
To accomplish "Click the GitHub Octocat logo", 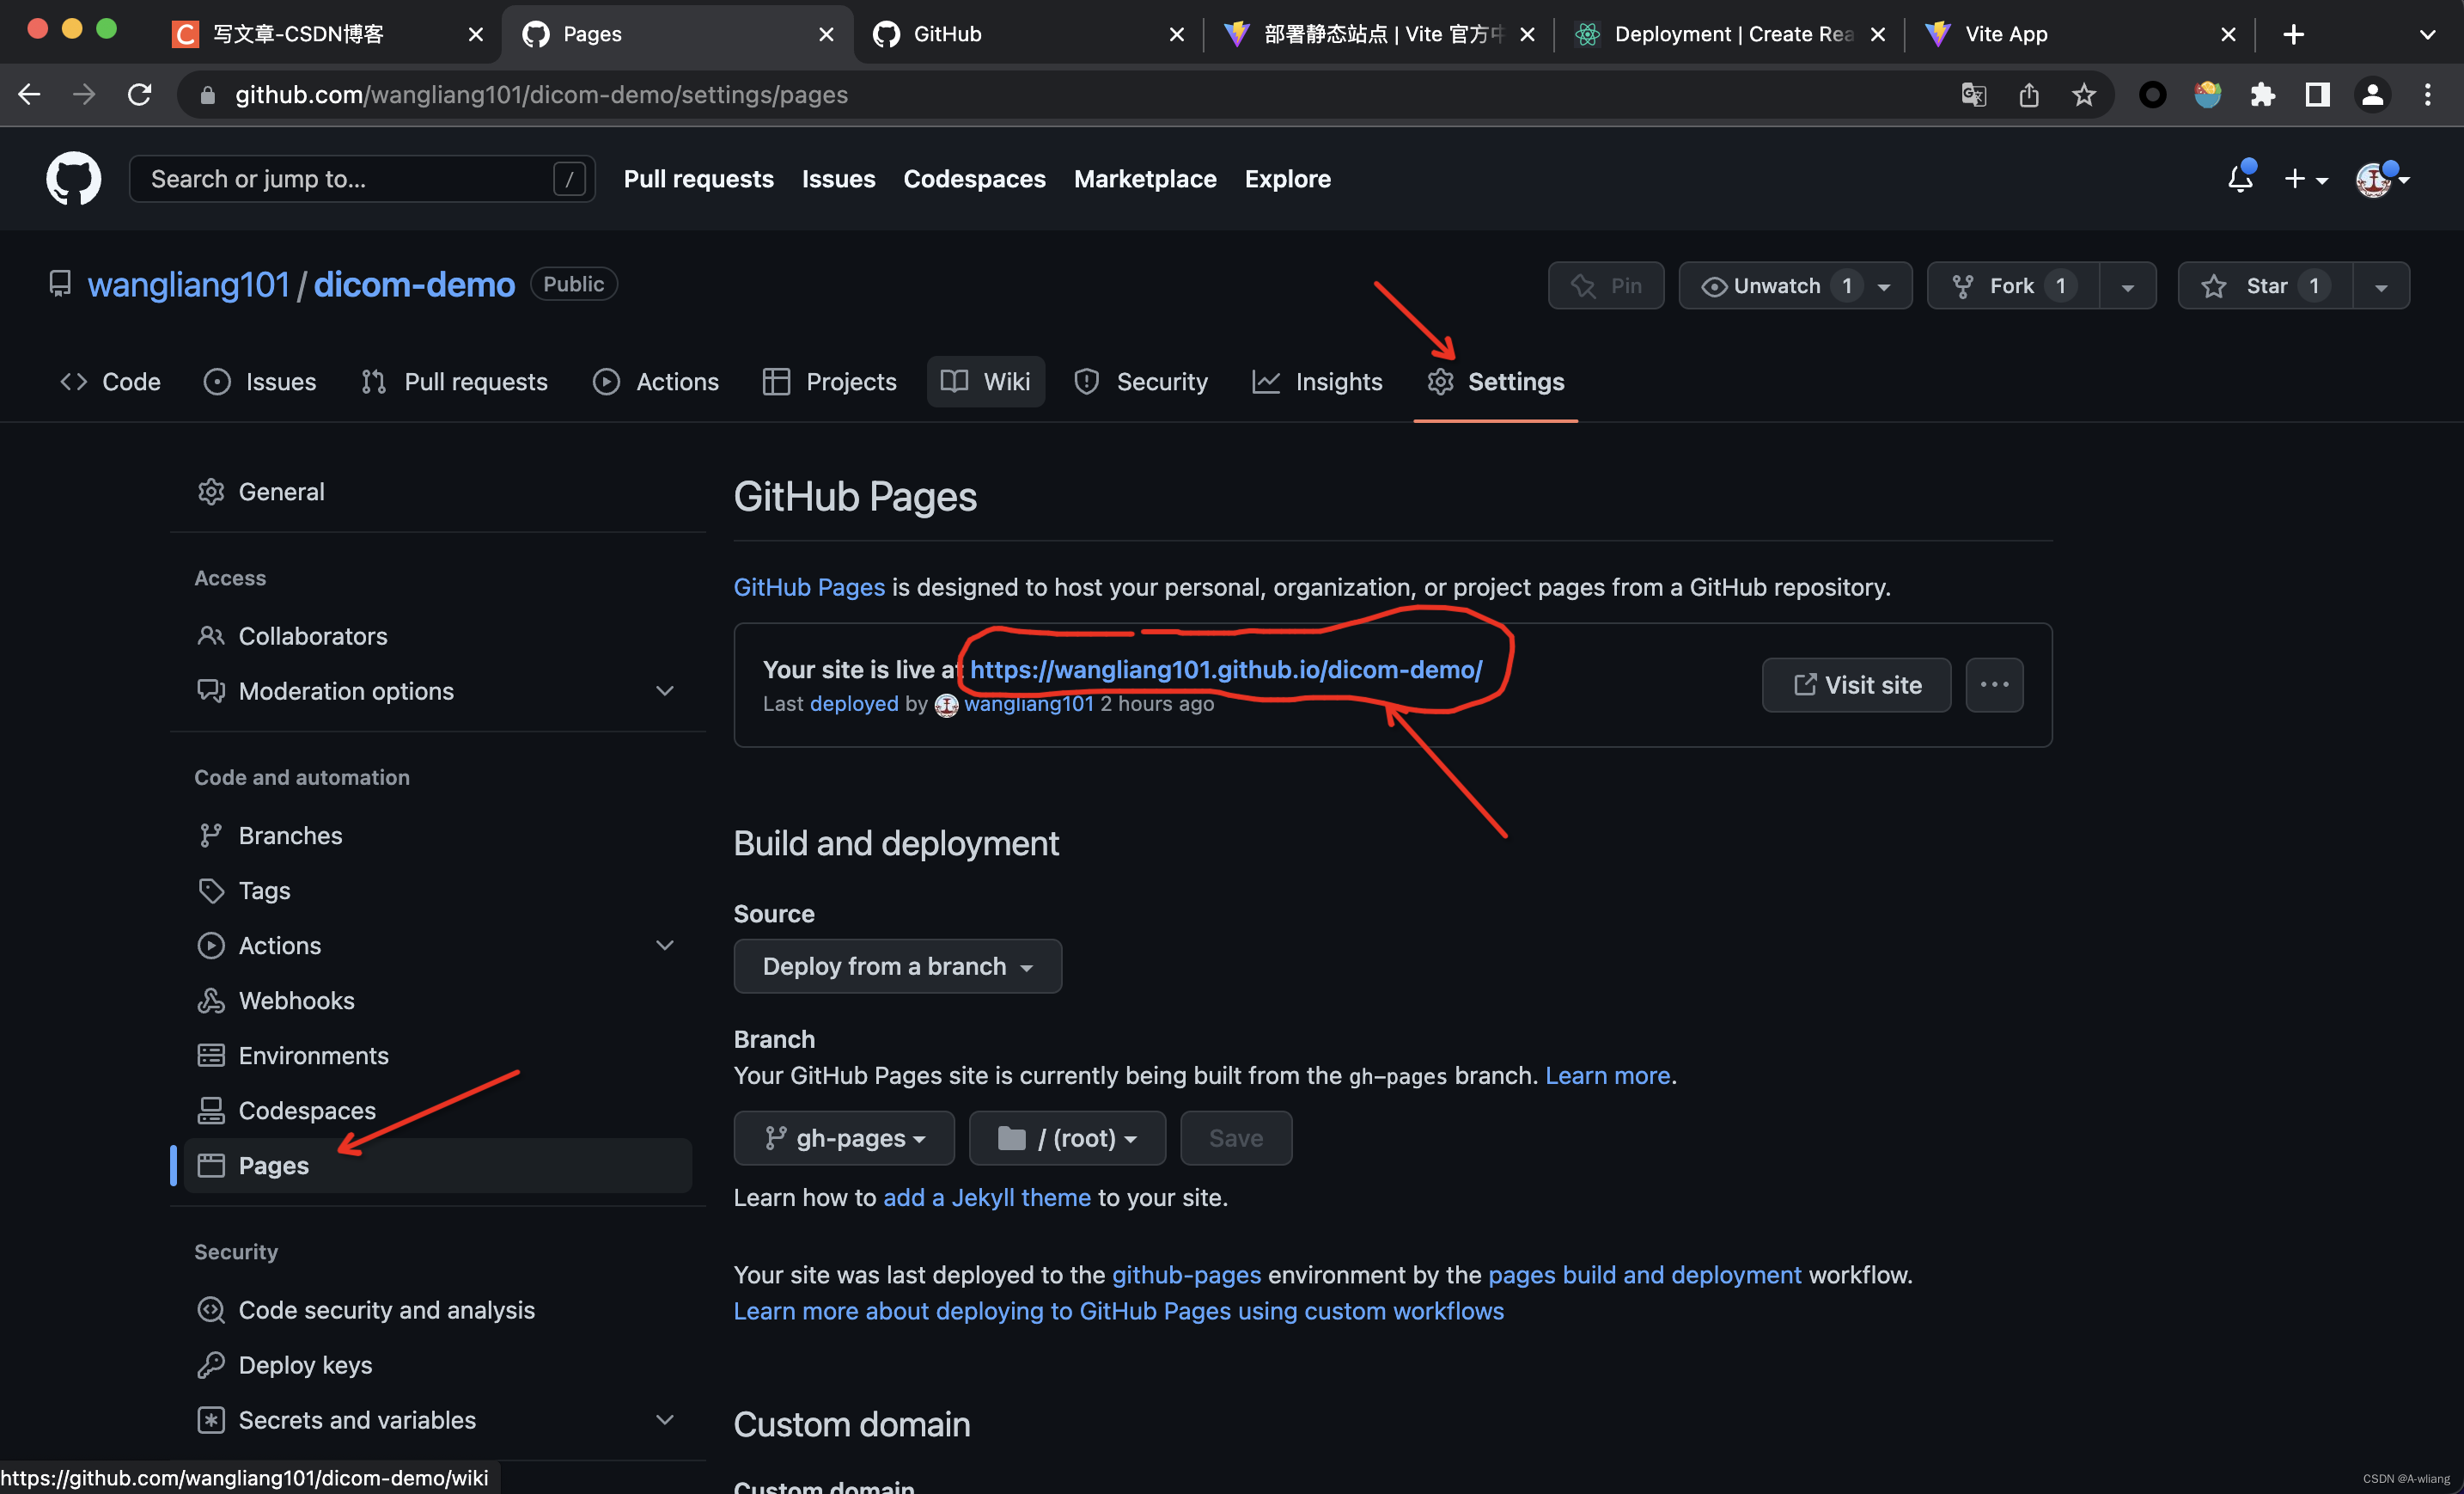I will (73, 179).
